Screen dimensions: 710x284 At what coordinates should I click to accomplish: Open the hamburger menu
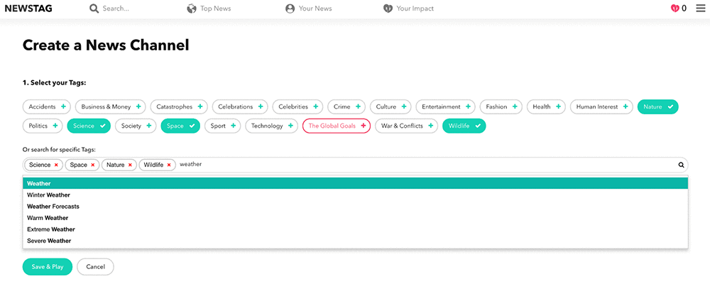[x=701, y=8]
